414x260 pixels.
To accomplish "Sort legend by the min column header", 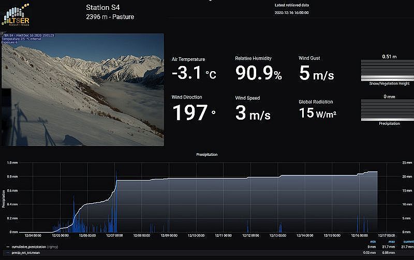I will click(373, 241).
